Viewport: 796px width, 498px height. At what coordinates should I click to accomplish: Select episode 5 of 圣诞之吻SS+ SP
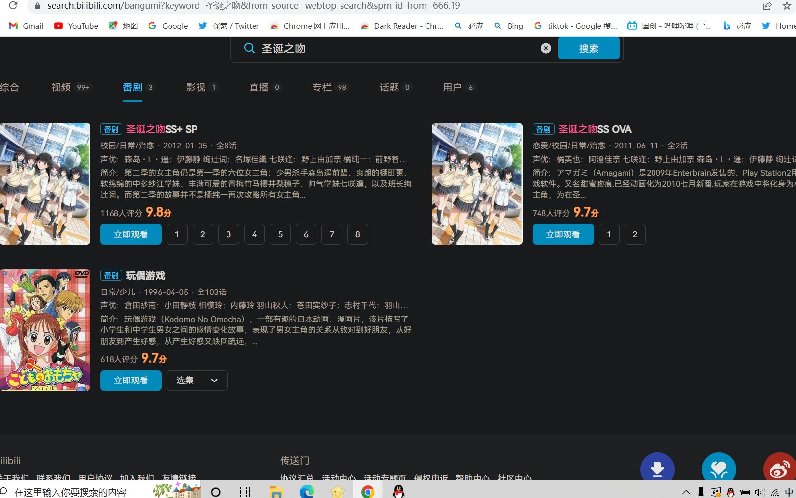click(280, 234)
